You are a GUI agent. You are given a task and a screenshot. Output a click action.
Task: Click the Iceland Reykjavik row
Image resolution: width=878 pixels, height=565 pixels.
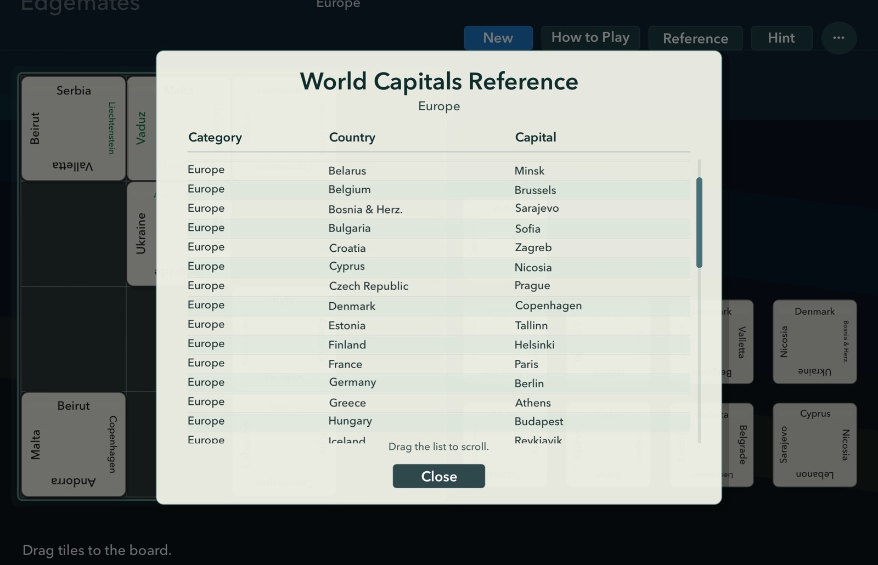tap(438, 439)
